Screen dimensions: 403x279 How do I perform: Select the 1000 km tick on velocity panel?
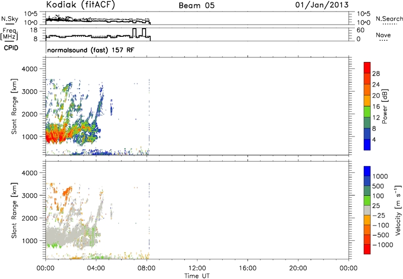click(x=30, y=241)
